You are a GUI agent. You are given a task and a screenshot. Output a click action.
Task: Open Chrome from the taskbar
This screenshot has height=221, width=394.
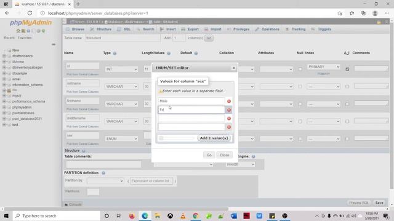point(196,215)
